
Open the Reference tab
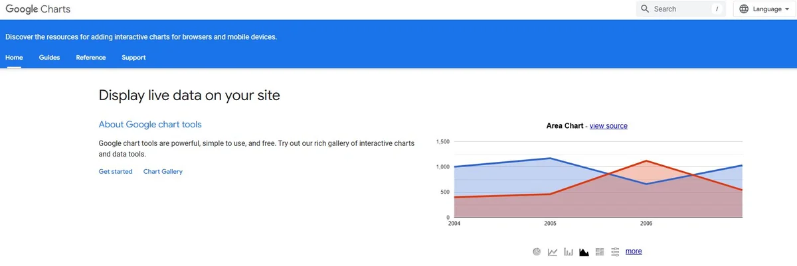point(91,58)
